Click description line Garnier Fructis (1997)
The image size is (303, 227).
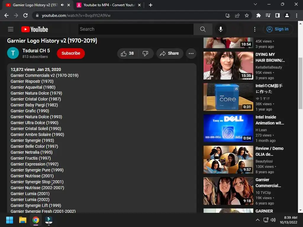coord(30,158)
